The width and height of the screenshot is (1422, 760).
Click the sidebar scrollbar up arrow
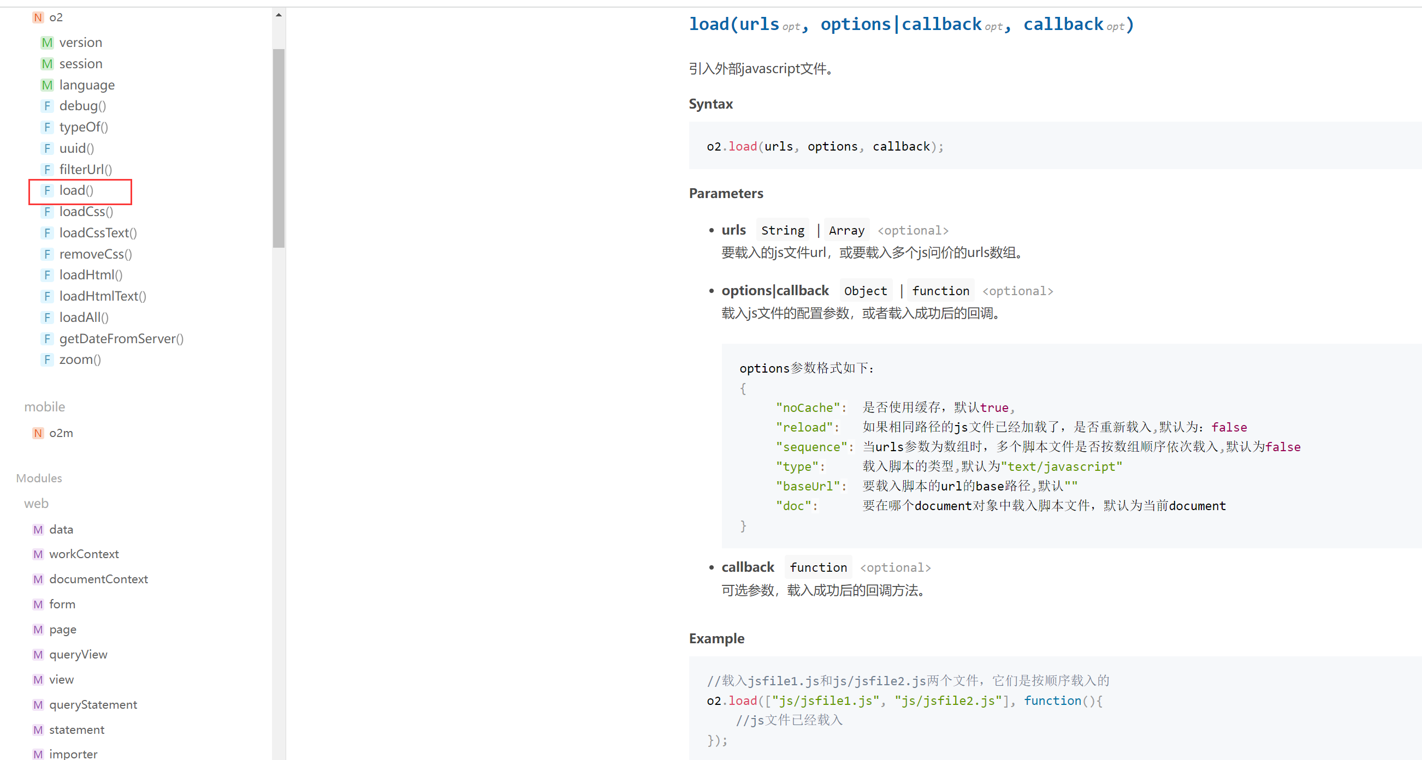[279, 15]
